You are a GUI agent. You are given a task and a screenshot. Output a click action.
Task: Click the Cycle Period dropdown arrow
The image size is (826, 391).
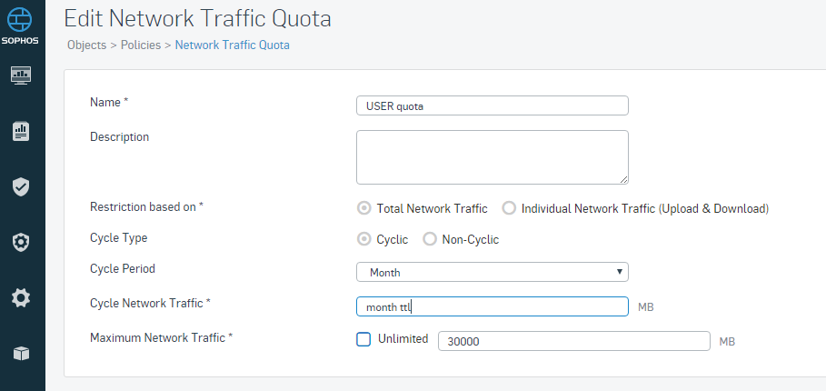point(619,272)
